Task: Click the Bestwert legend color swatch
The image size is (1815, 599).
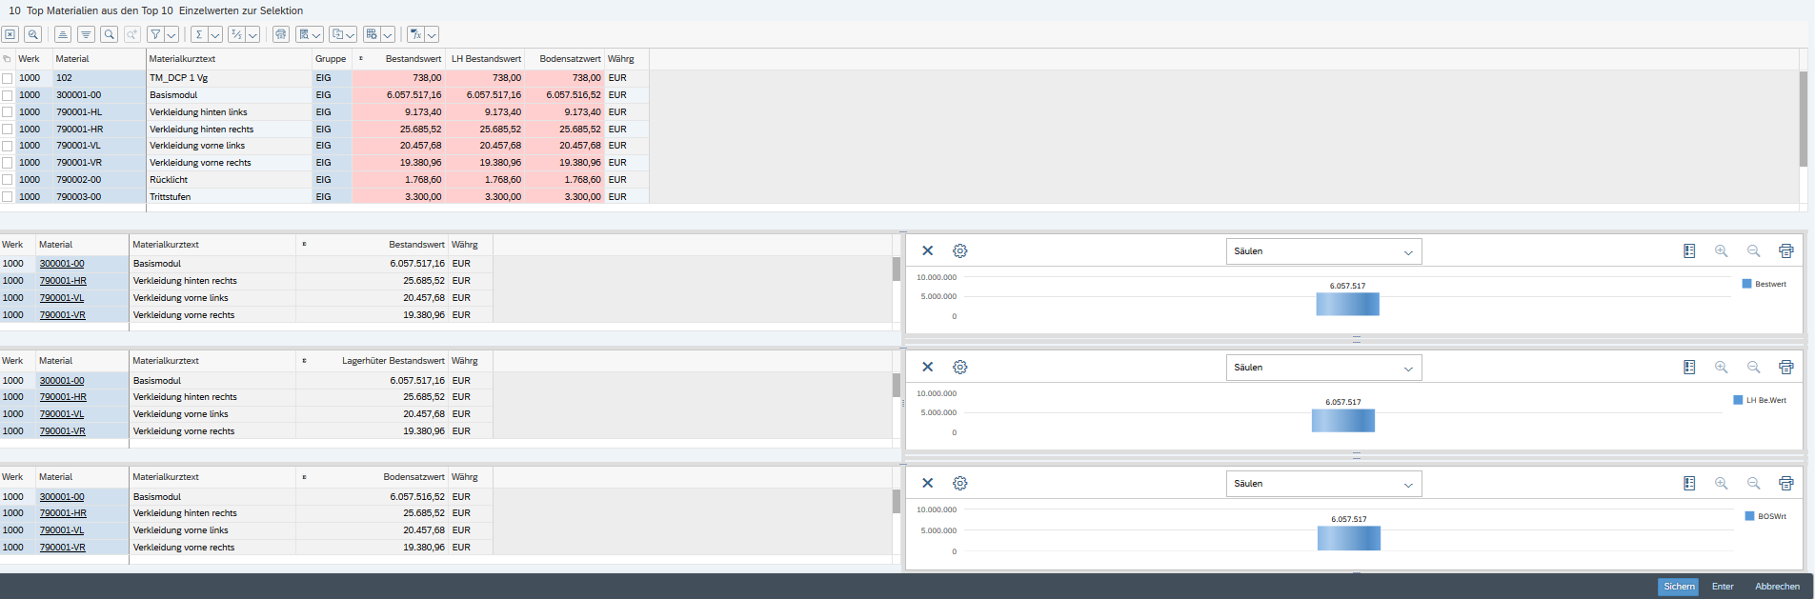Action: [x=1746, y=284]
